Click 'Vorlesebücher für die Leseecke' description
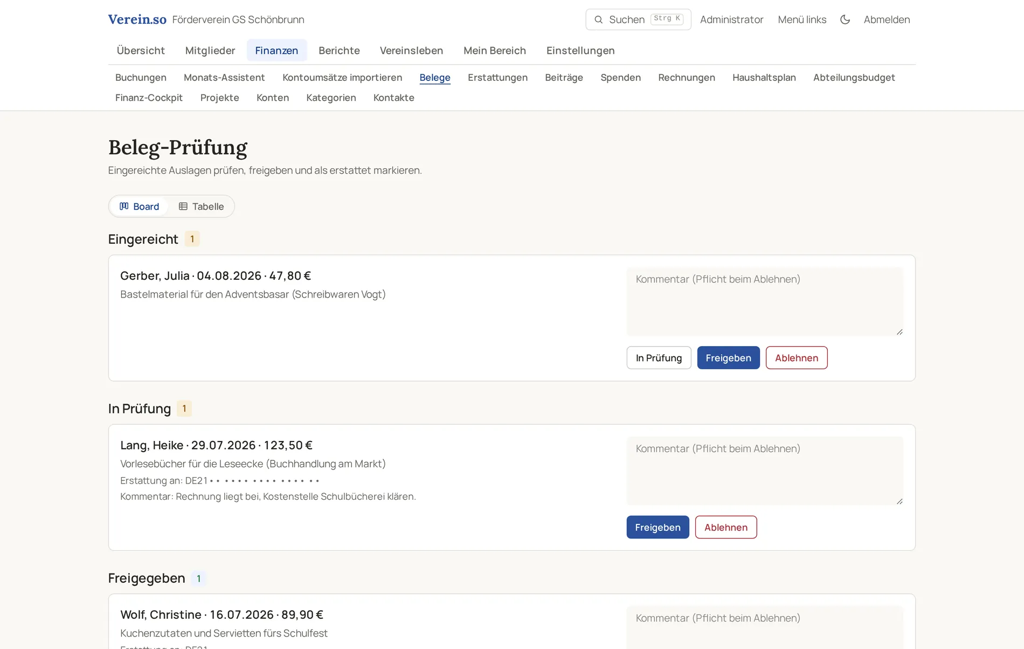 pyautogui.click(x=253, y=464)
